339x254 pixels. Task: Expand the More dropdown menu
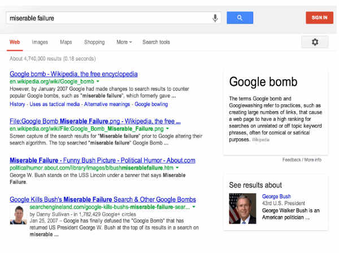pyautogui.click(x=124, y=42)
